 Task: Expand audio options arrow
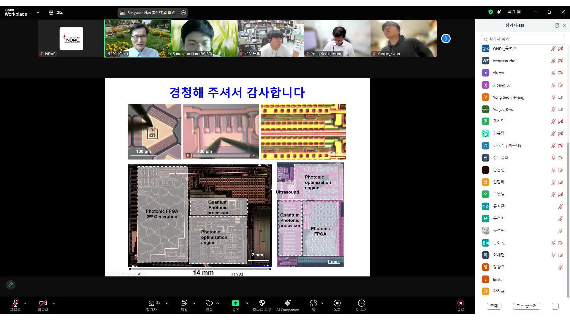coord(25,303)
